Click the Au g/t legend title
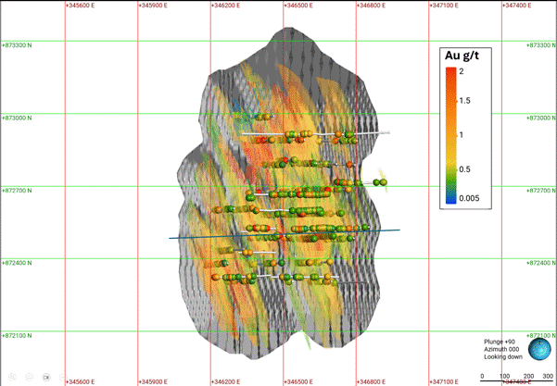Viewport: 557px width, 386px height. [462, 56]
